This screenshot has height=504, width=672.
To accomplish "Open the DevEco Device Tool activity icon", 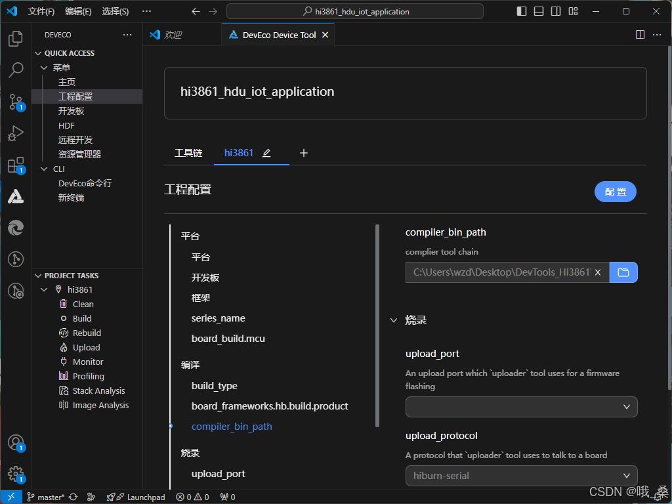I will (x=16, y=196).
